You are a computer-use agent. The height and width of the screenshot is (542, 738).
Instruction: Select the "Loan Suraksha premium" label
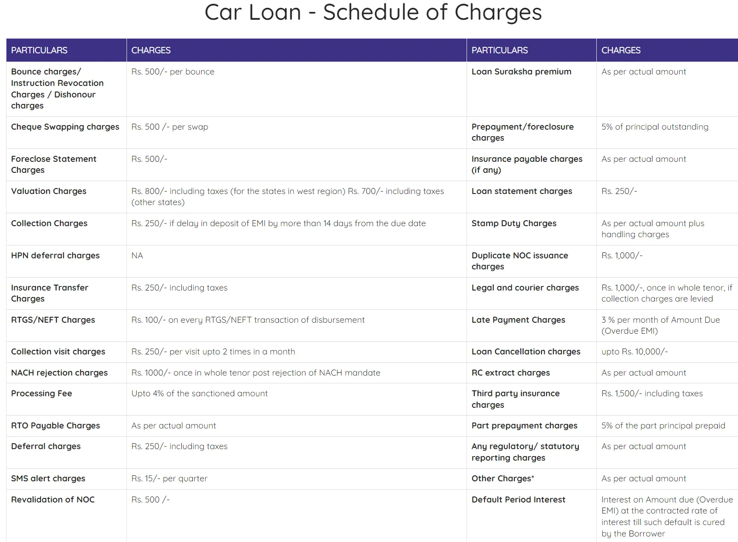click(x=521, y=72)
